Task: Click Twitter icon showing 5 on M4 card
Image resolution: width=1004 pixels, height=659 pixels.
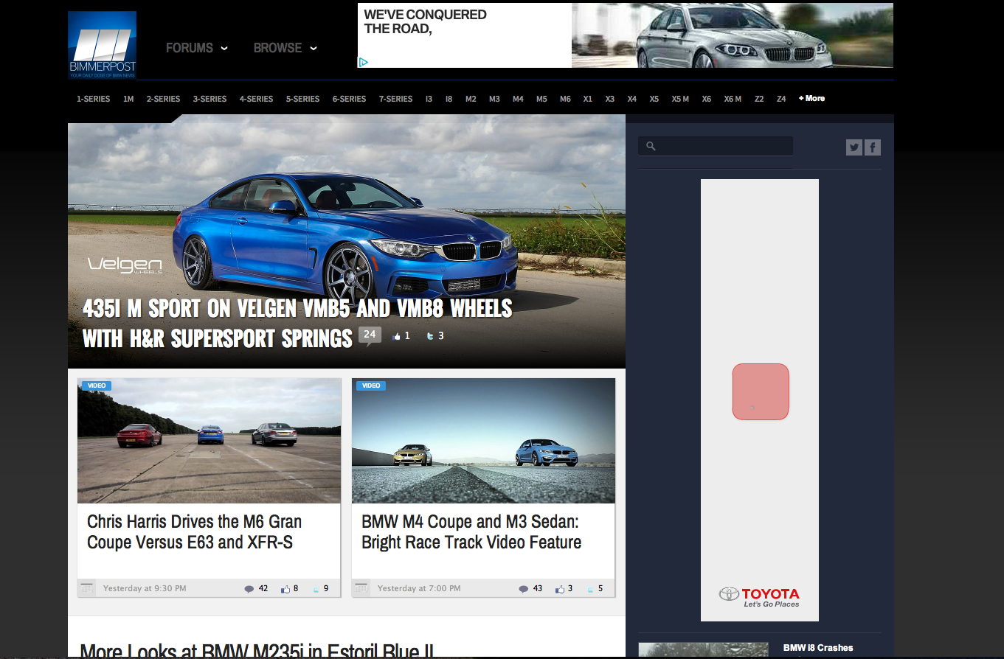Action: point(591,589)
